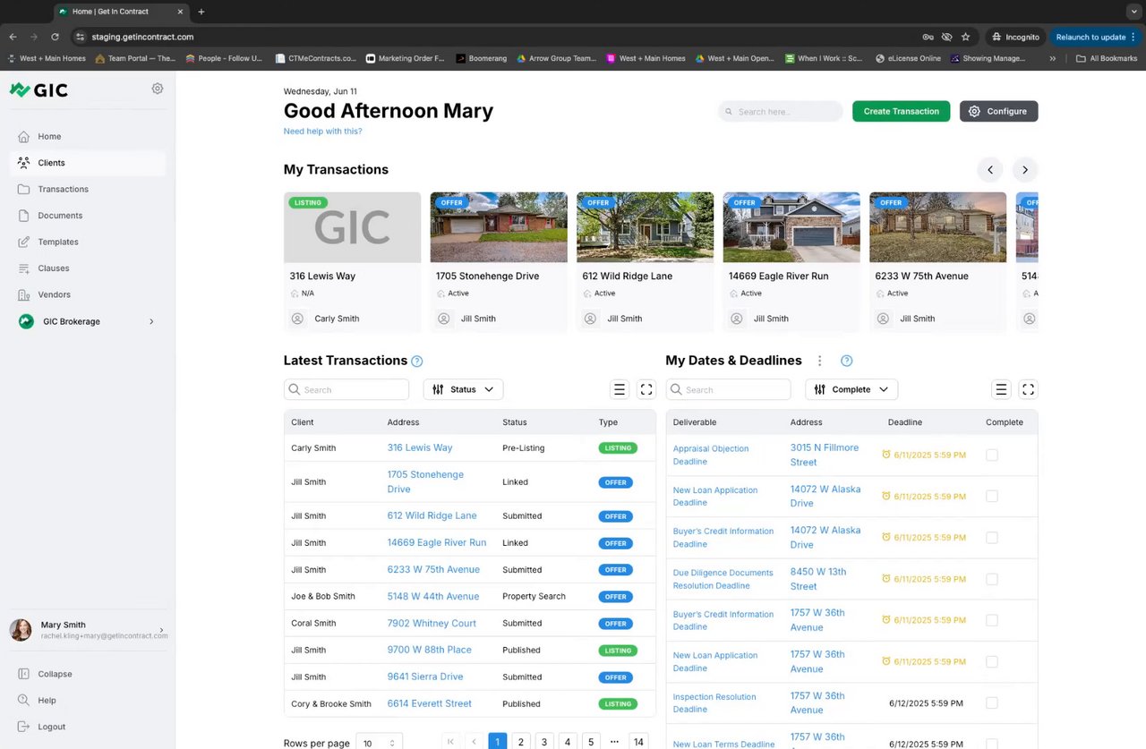Collapse the sidebar
Screen dimensions: 1146x749
[55, 674]
